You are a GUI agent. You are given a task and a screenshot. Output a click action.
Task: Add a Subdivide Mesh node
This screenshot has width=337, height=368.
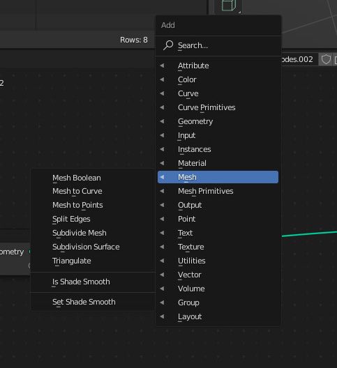click(x=93, y=233)
